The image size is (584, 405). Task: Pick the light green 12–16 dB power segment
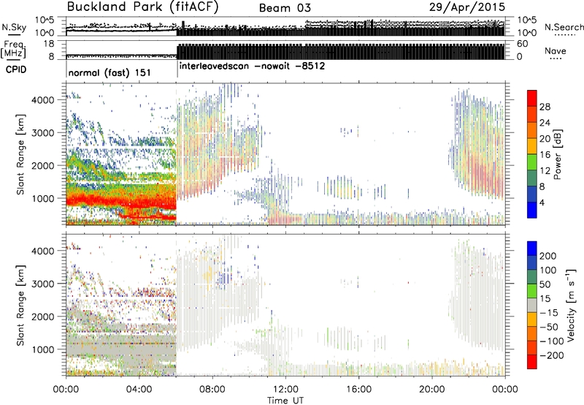[532, 162]
